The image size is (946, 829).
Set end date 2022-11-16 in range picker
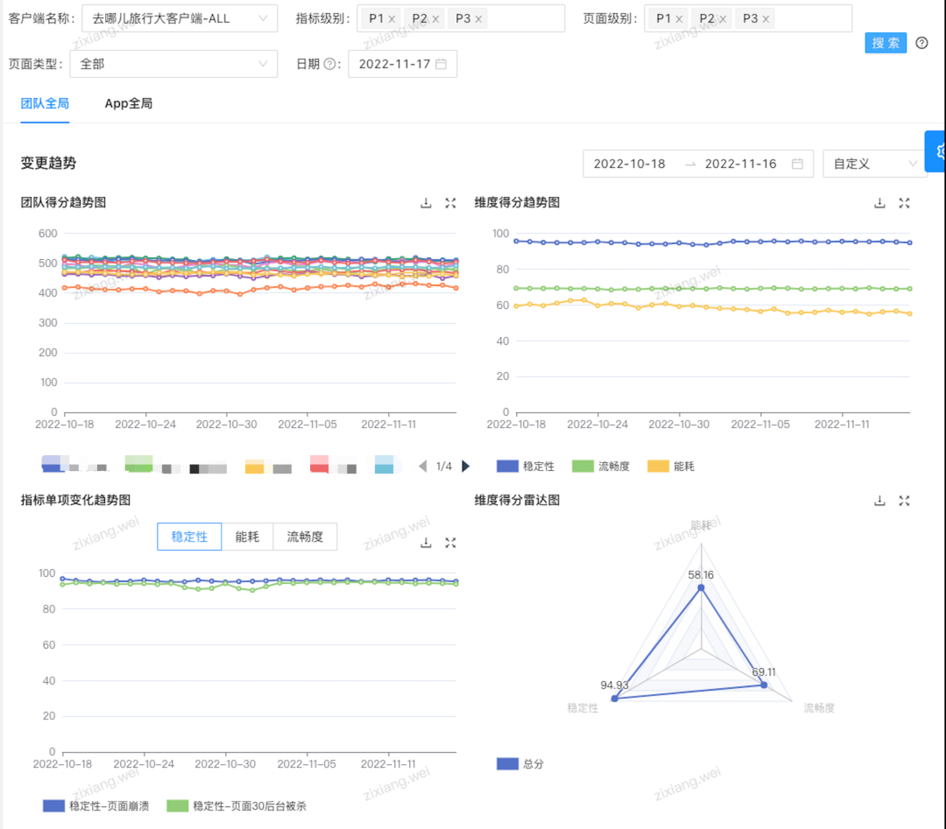click(x=741, y=164)
